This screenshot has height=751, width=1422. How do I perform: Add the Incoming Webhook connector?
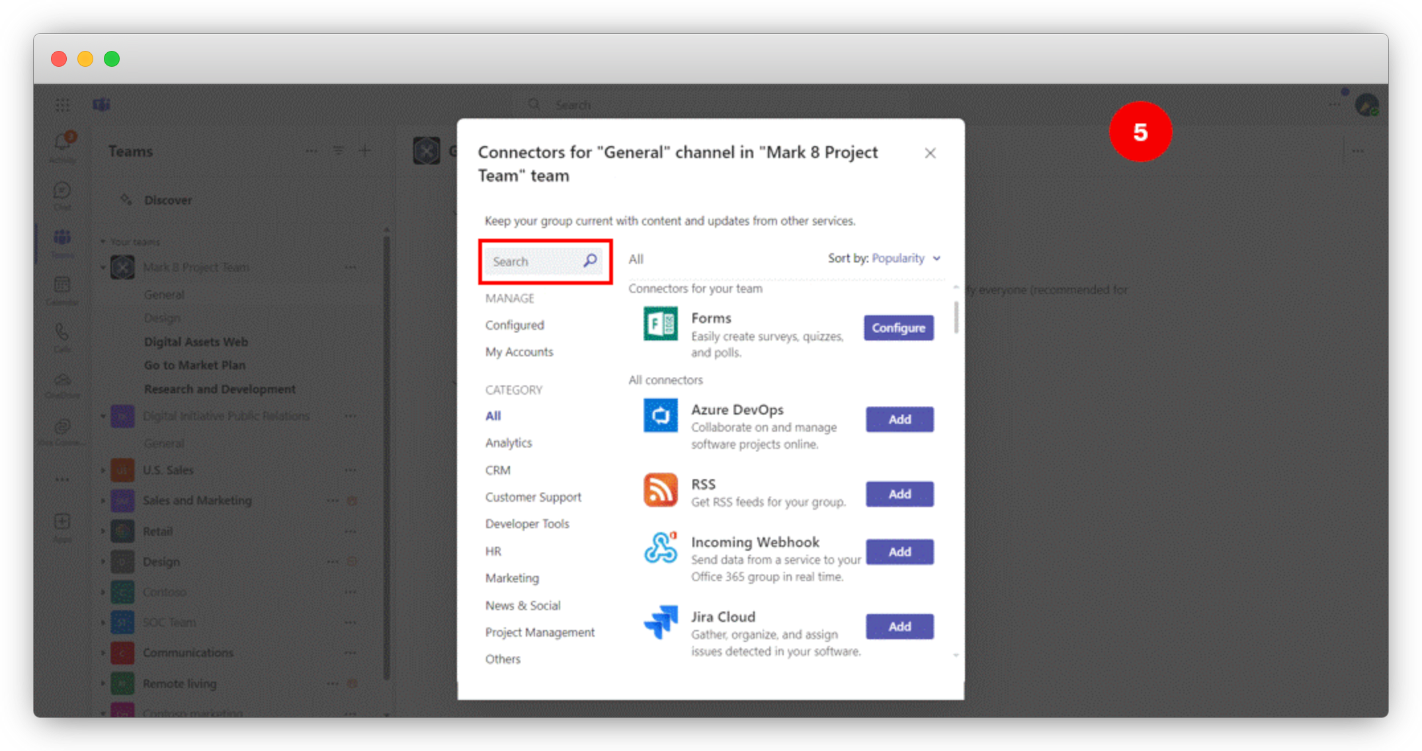pos(899,552)
